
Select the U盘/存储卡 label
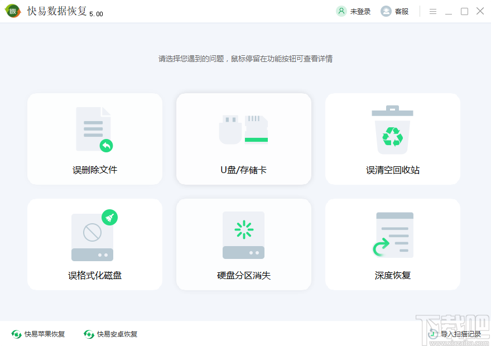[x=244, y=170]
